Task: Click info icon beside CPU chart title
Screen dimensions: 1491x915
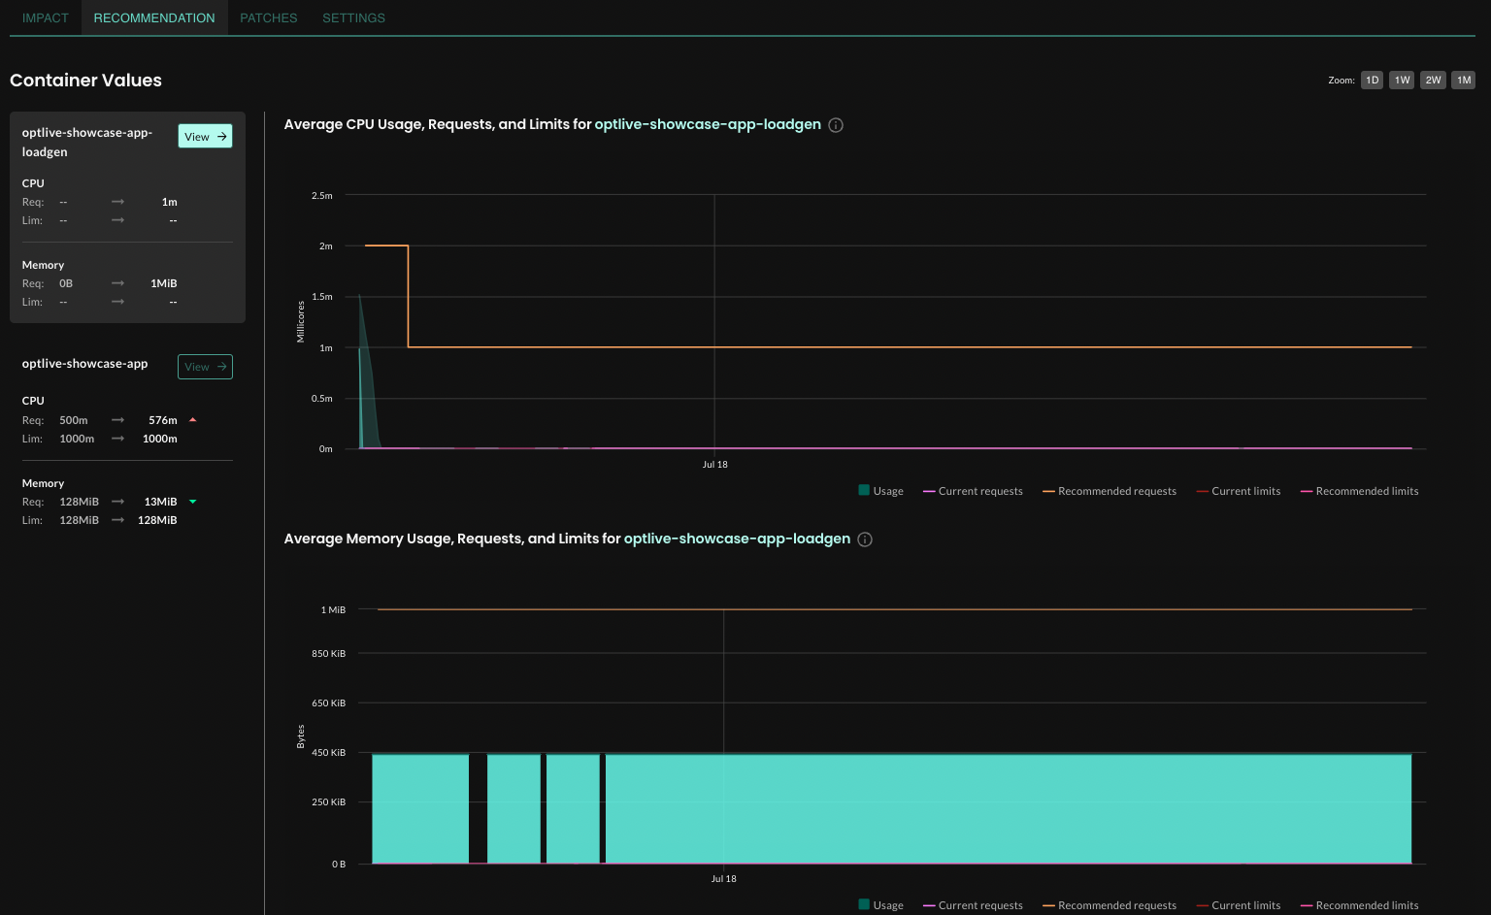Action: click(x=836, y=125)
